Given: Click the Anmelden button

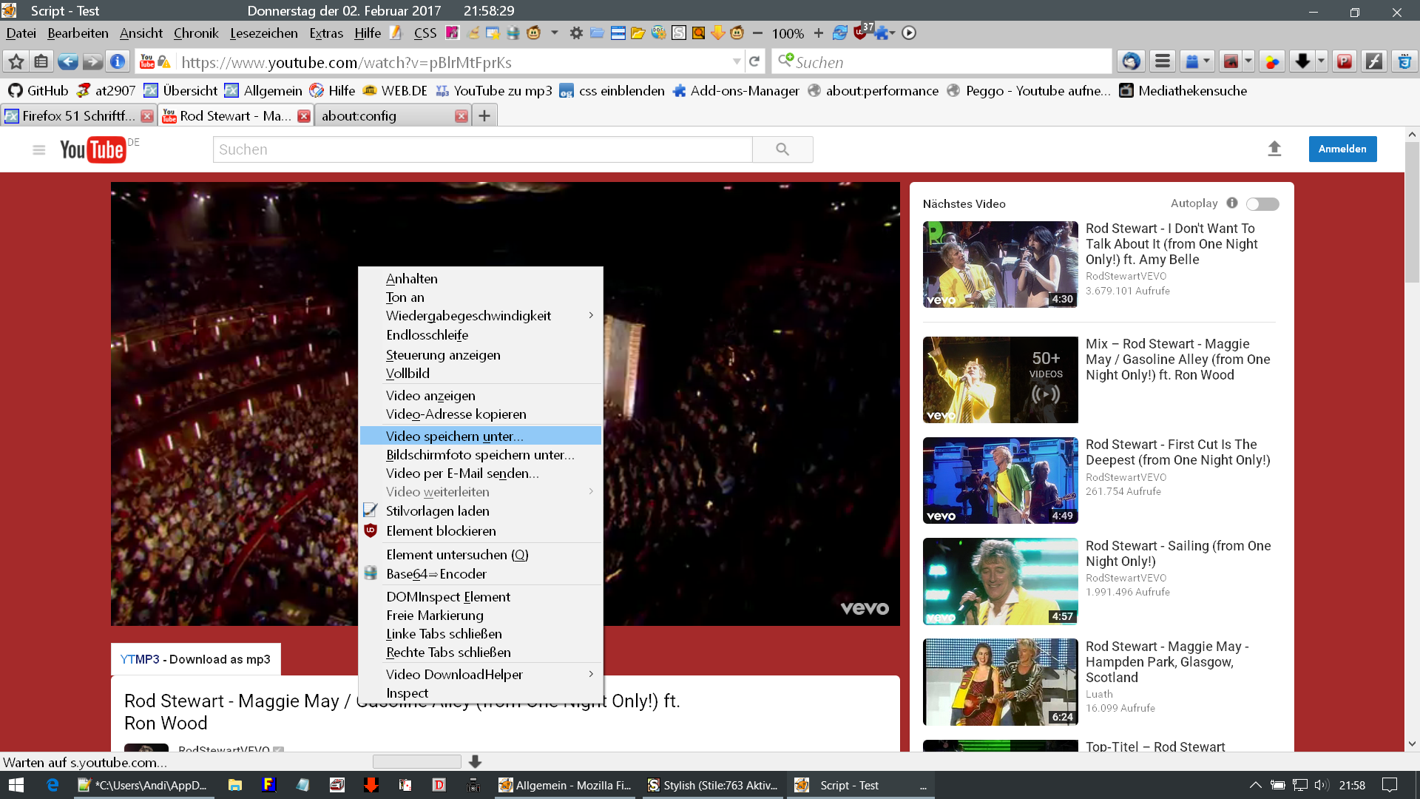Looking at the screenshot, I should point(1342,149).
